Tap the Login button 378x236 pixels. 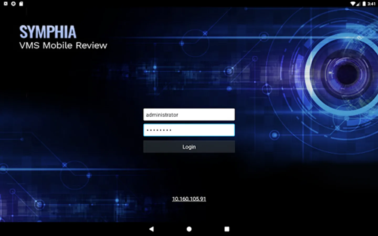[x=189, y=147]
